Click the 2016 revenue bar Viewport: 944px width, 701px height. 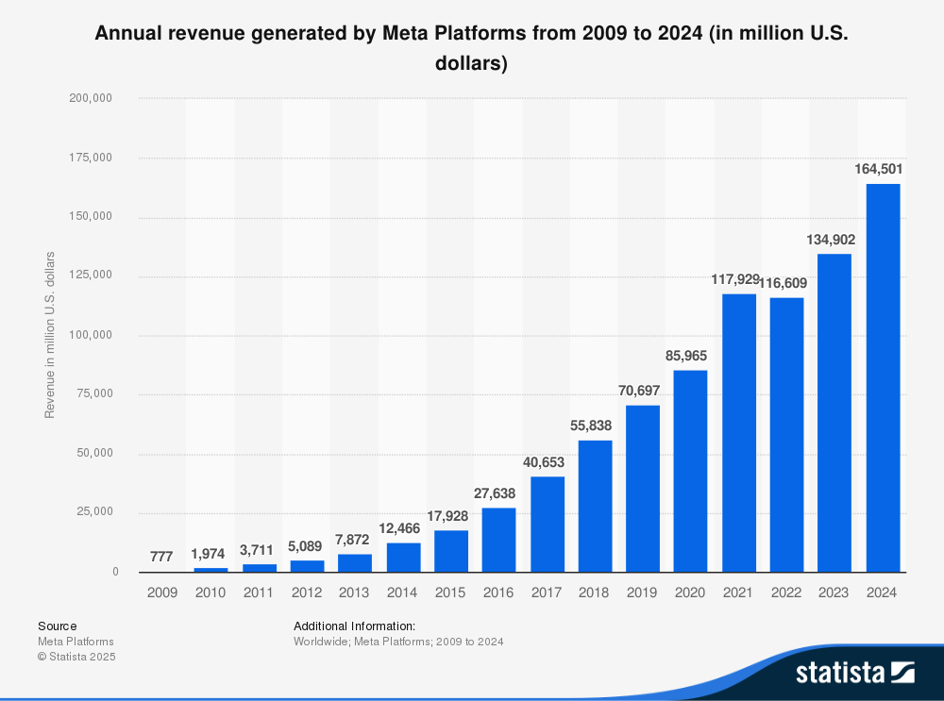499,540
